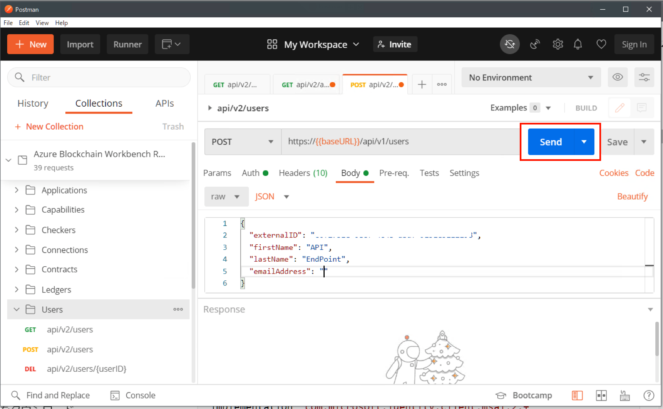Open the Console from status bar
This screenshot has height=409, width=663.
point(133,395)
